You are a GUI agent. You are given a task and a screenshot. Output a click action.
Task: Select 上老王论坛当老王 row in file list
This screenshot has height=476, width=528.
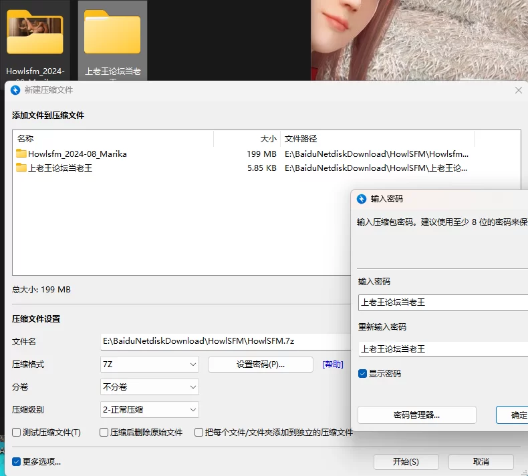tap(60, 168)
